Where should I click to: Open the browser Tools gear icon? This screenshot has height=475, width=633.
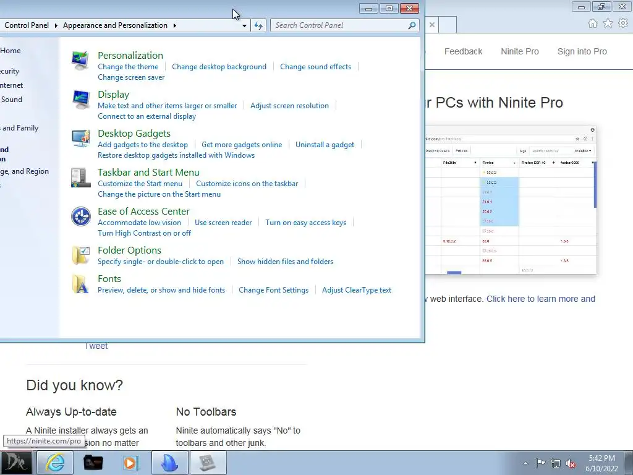pos(623,24)
